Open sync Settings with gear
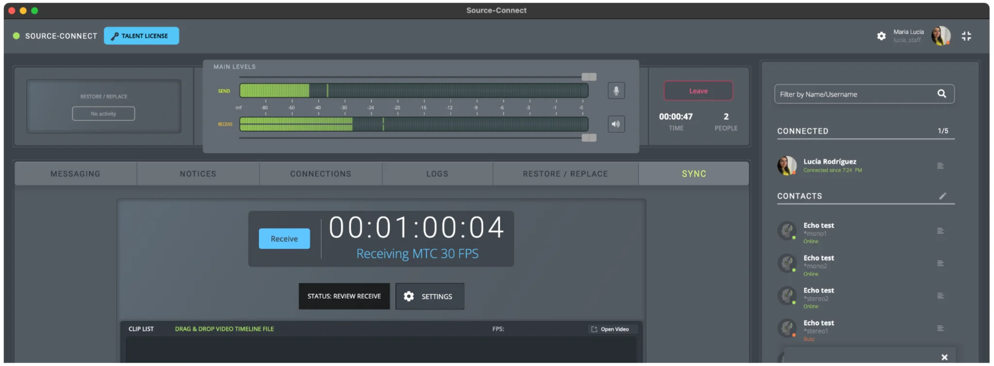 [430, 296]
